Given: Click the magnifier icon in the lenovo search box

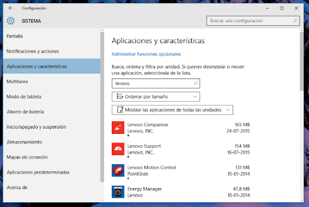Looking at the screenshot, I should 196,83.
